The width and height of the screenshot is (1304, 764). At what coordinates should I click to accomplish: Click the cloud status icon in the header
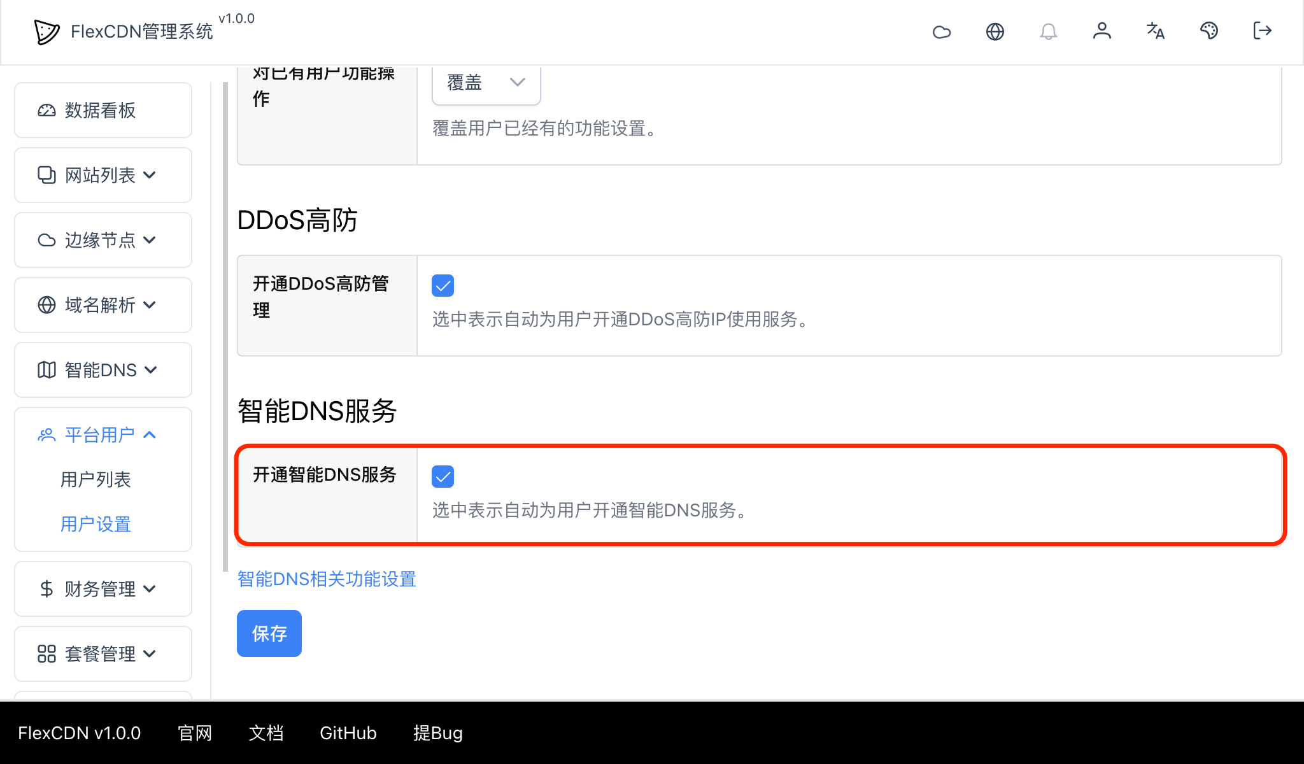(x=942, y=31)
